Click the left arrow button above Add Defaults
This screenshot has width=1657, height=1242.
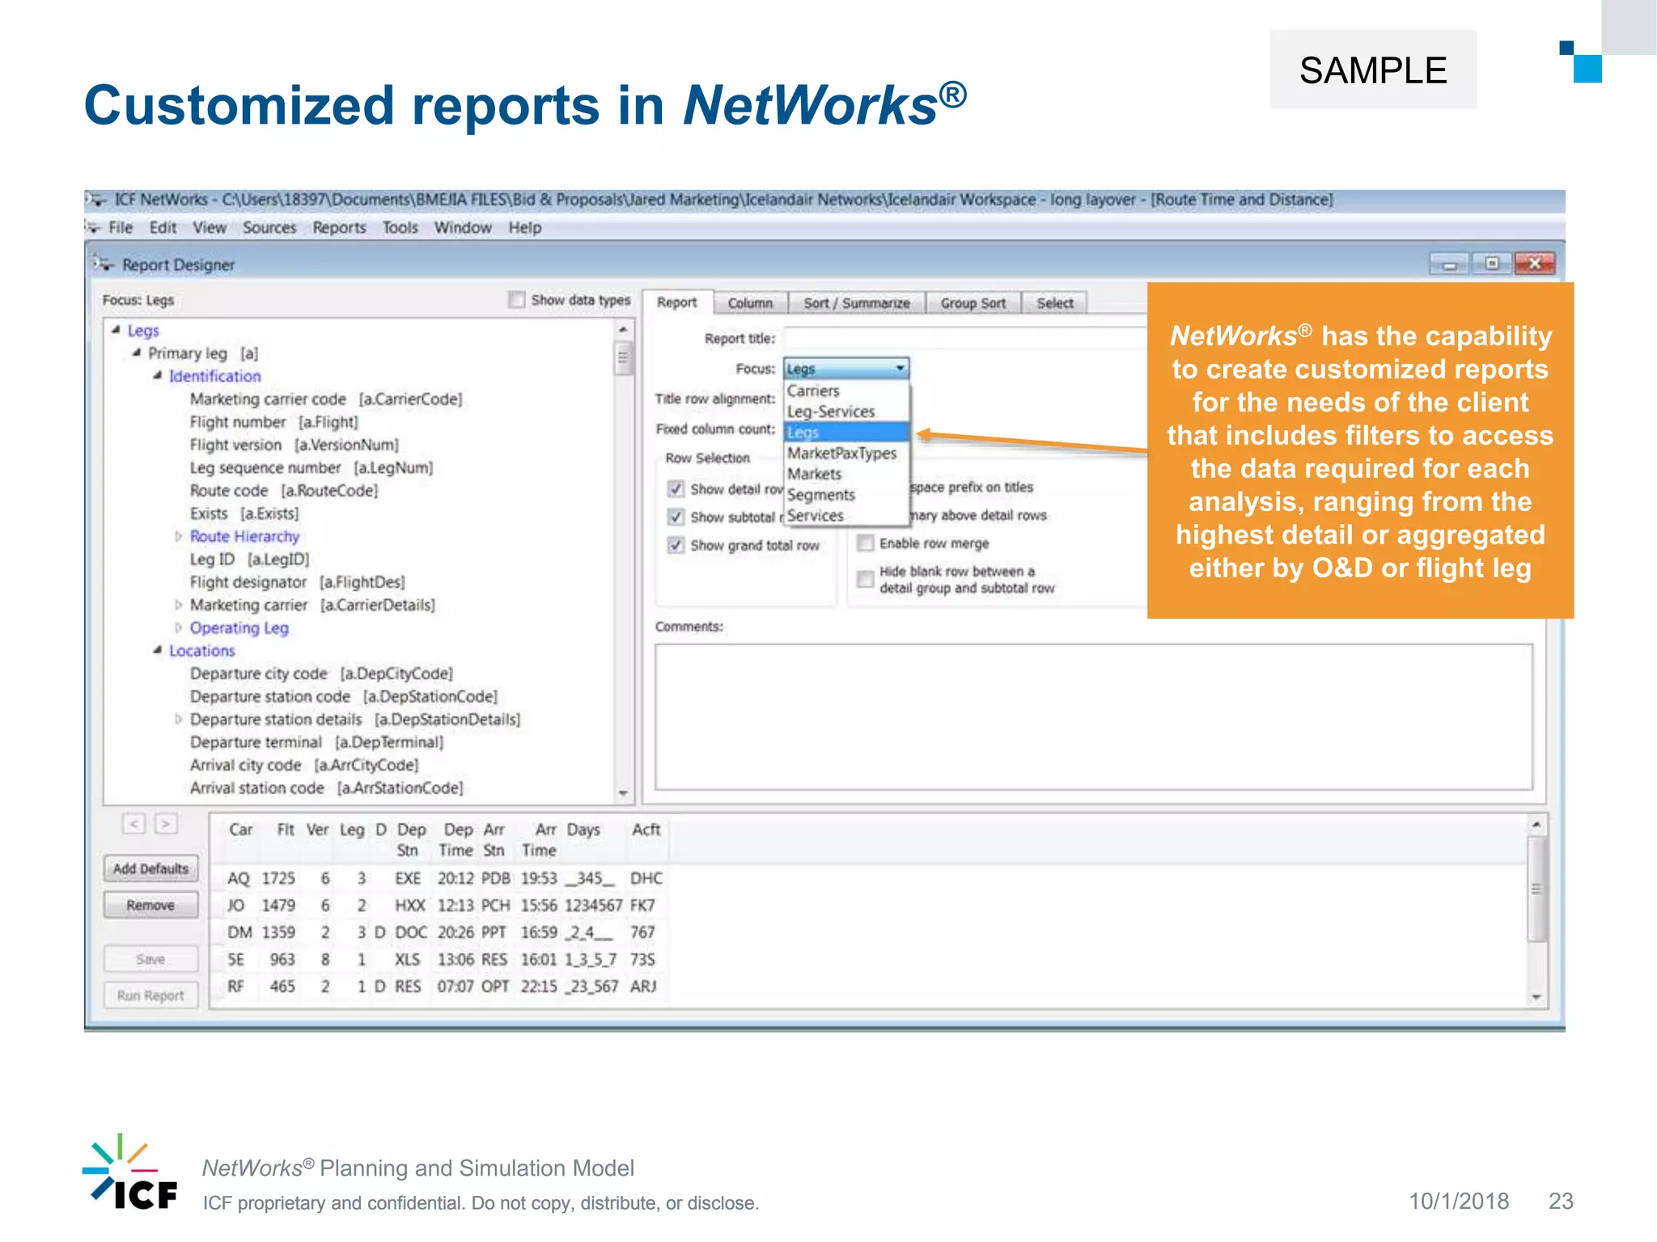(x=133, y=824)
